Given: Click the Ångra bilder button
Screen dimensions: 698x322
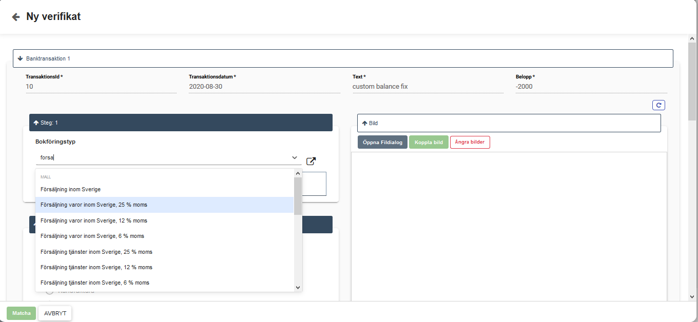Looking at the screenshot, I should pos(470,142).
